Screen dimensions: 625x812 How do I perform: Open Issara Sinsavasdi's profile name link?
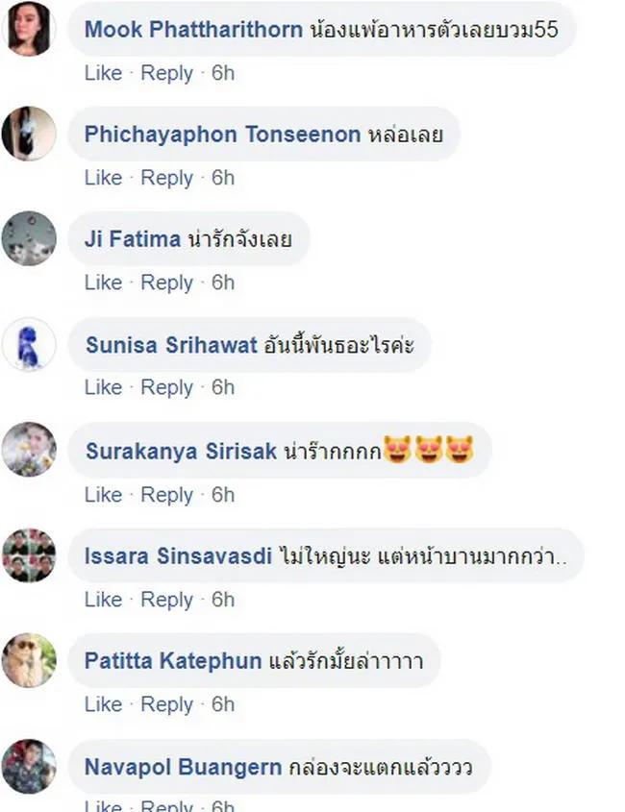click(179, 555)
